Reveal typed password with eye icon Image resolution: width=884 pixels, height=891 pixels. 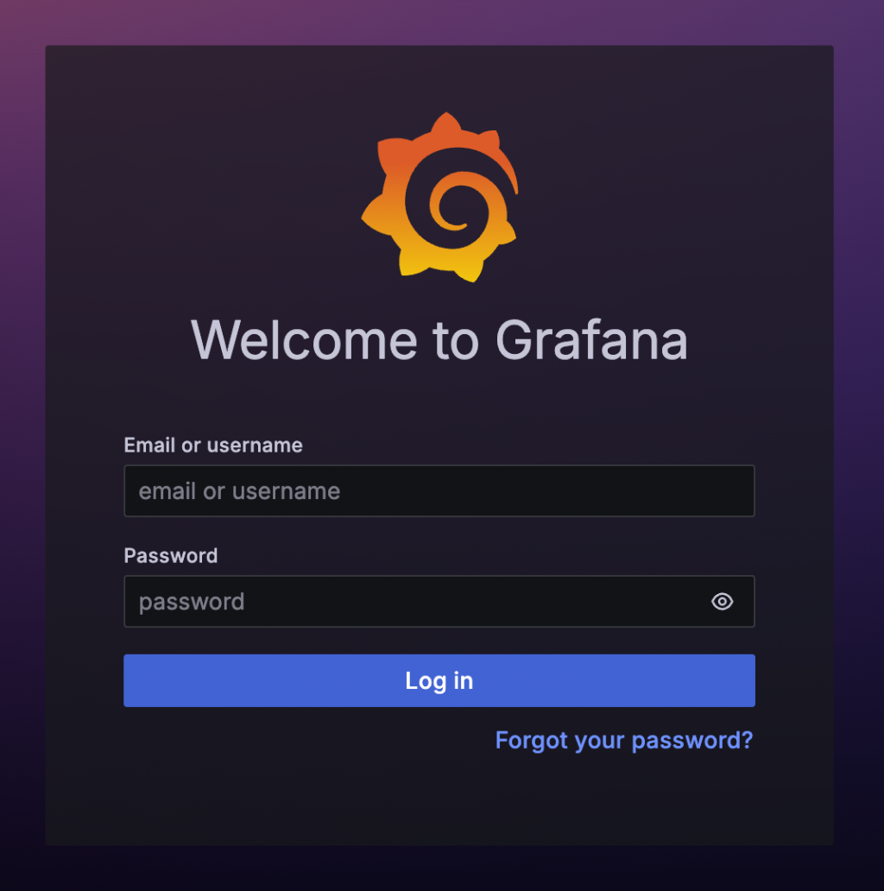pyautogui.click(x=722, y=601)
